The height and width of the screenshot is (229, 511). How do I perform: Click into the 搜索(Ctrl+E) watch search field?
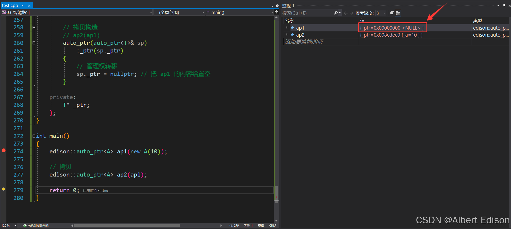[307, 13]
